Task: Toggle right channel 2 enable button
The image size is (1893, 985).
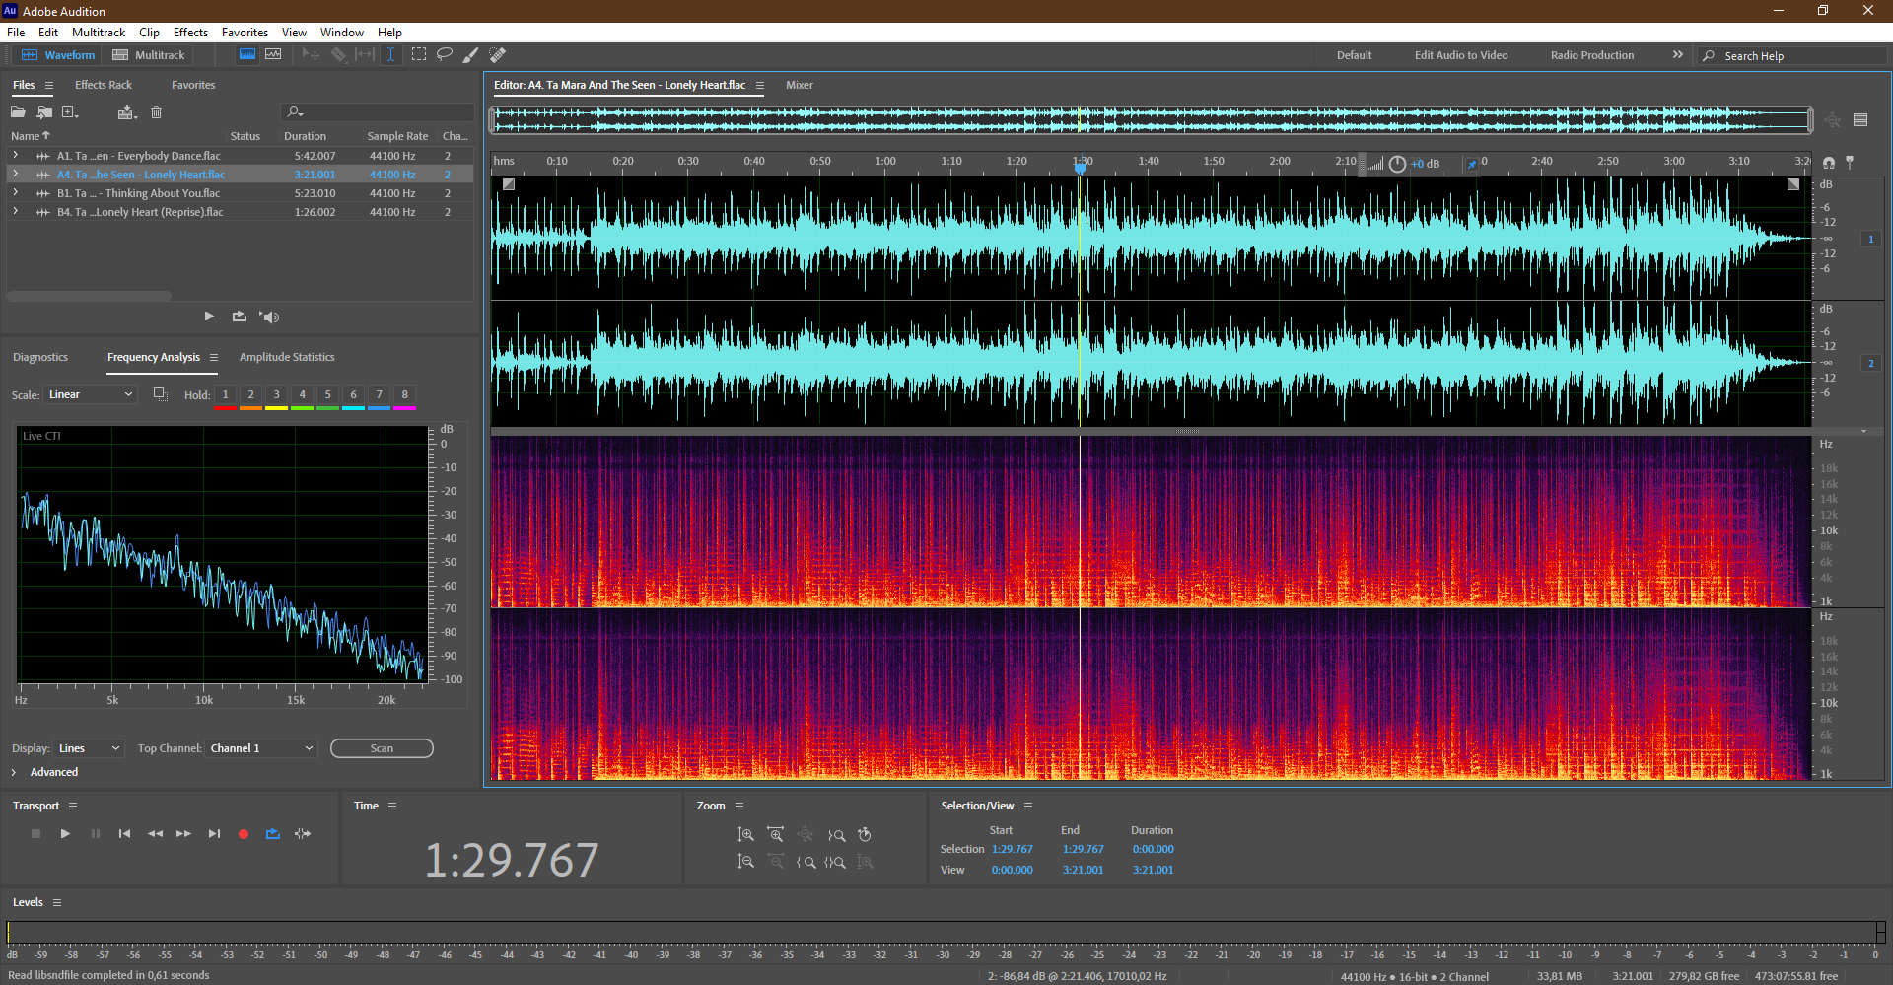Action: [x=1870, y=363]
